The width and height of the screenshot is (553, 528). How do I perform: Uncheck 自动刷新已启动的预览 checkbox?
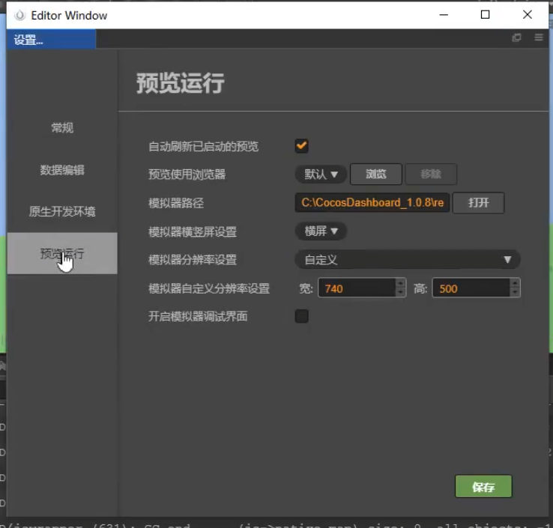click(x=301, y=146)
